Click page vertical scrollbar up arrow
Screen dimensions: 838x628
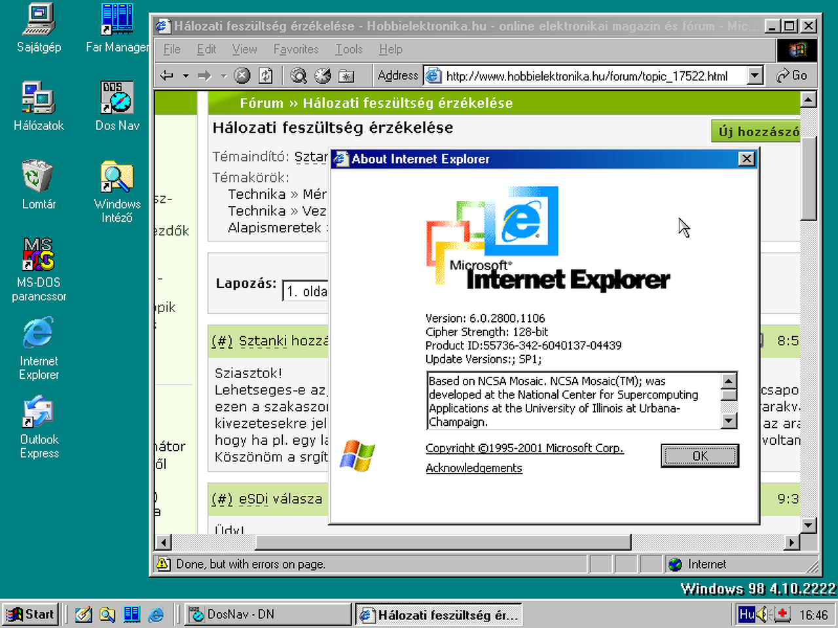coord(809,99)
